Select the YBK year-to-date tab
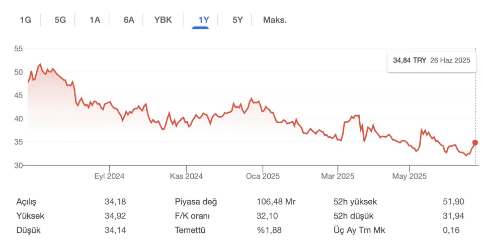 [x=163, y=20]
